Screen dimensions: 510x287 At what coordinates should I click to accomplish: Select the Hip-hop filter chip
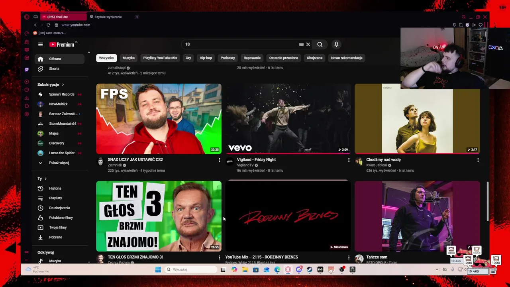pos(206,58)
